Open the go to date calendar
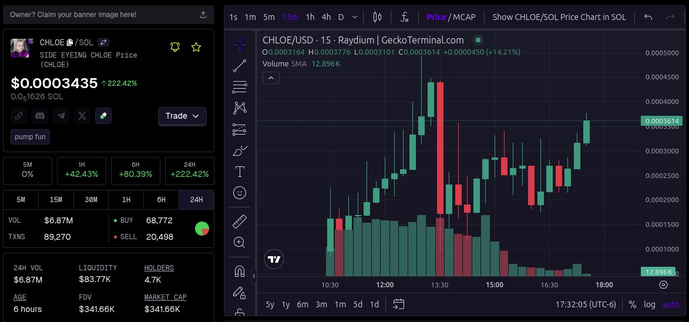 tap(399, 304)
